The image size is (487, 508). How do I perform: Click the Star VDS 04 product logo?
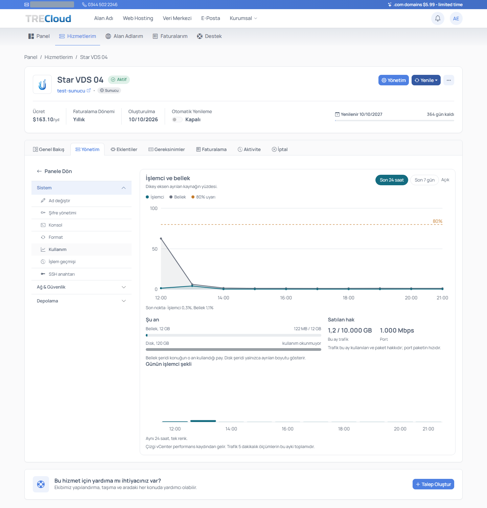(42, 84)
